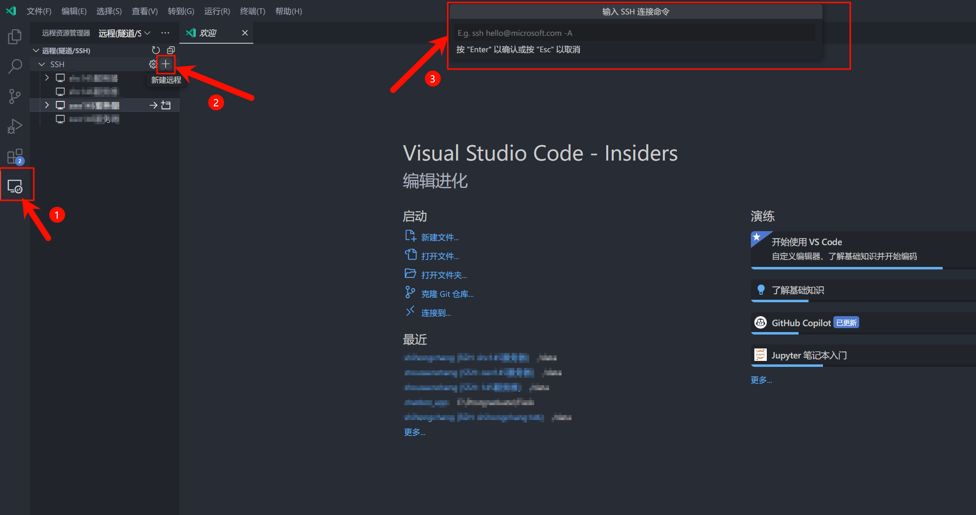Open 了解基础知识 walkthrough
Screen dimensions: 976x515
pyautogui.click(x=863, y=291)
